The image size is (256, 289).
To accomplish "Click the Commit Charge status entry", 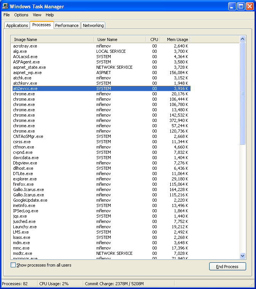I will coord(114,284).
